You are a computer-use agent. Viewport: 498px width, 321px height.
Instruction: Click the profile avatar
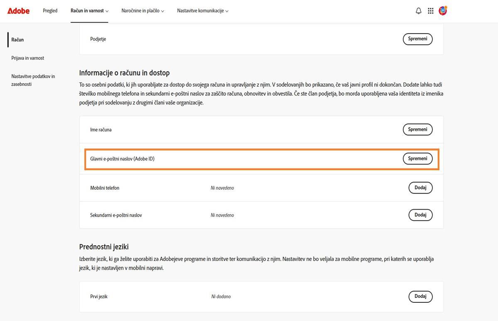(x=443, y=11)
